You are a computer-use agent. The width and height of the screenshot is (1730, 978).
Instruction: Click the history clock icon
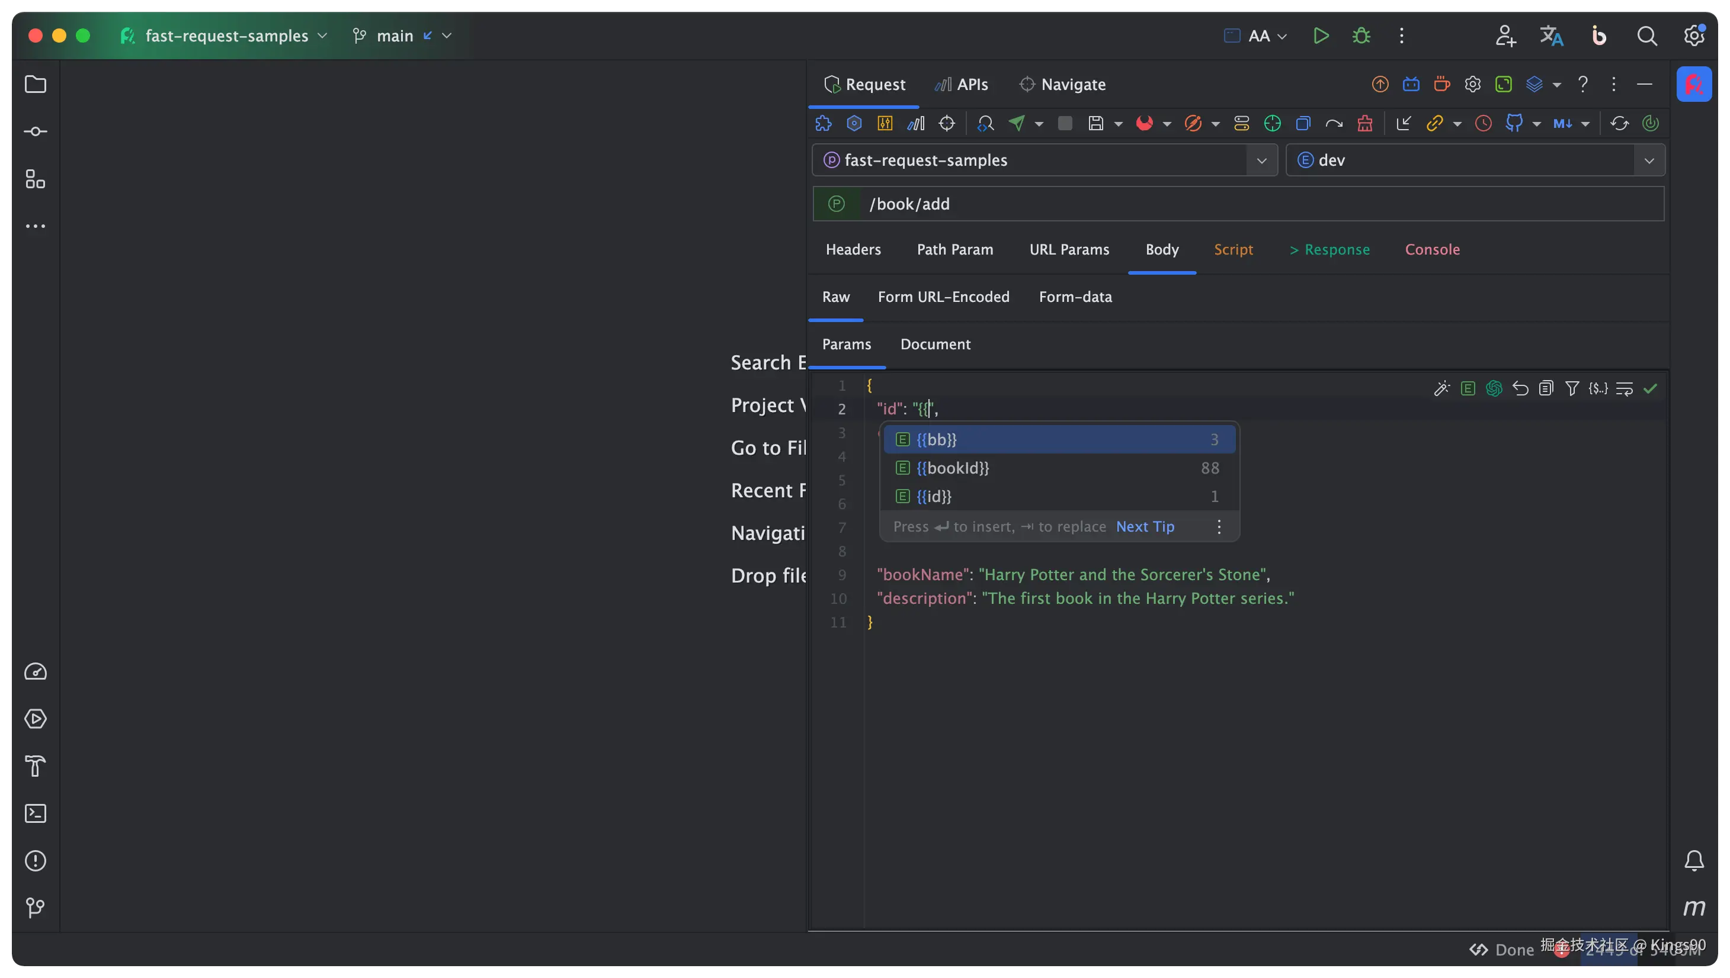[x=1483, y=123]
